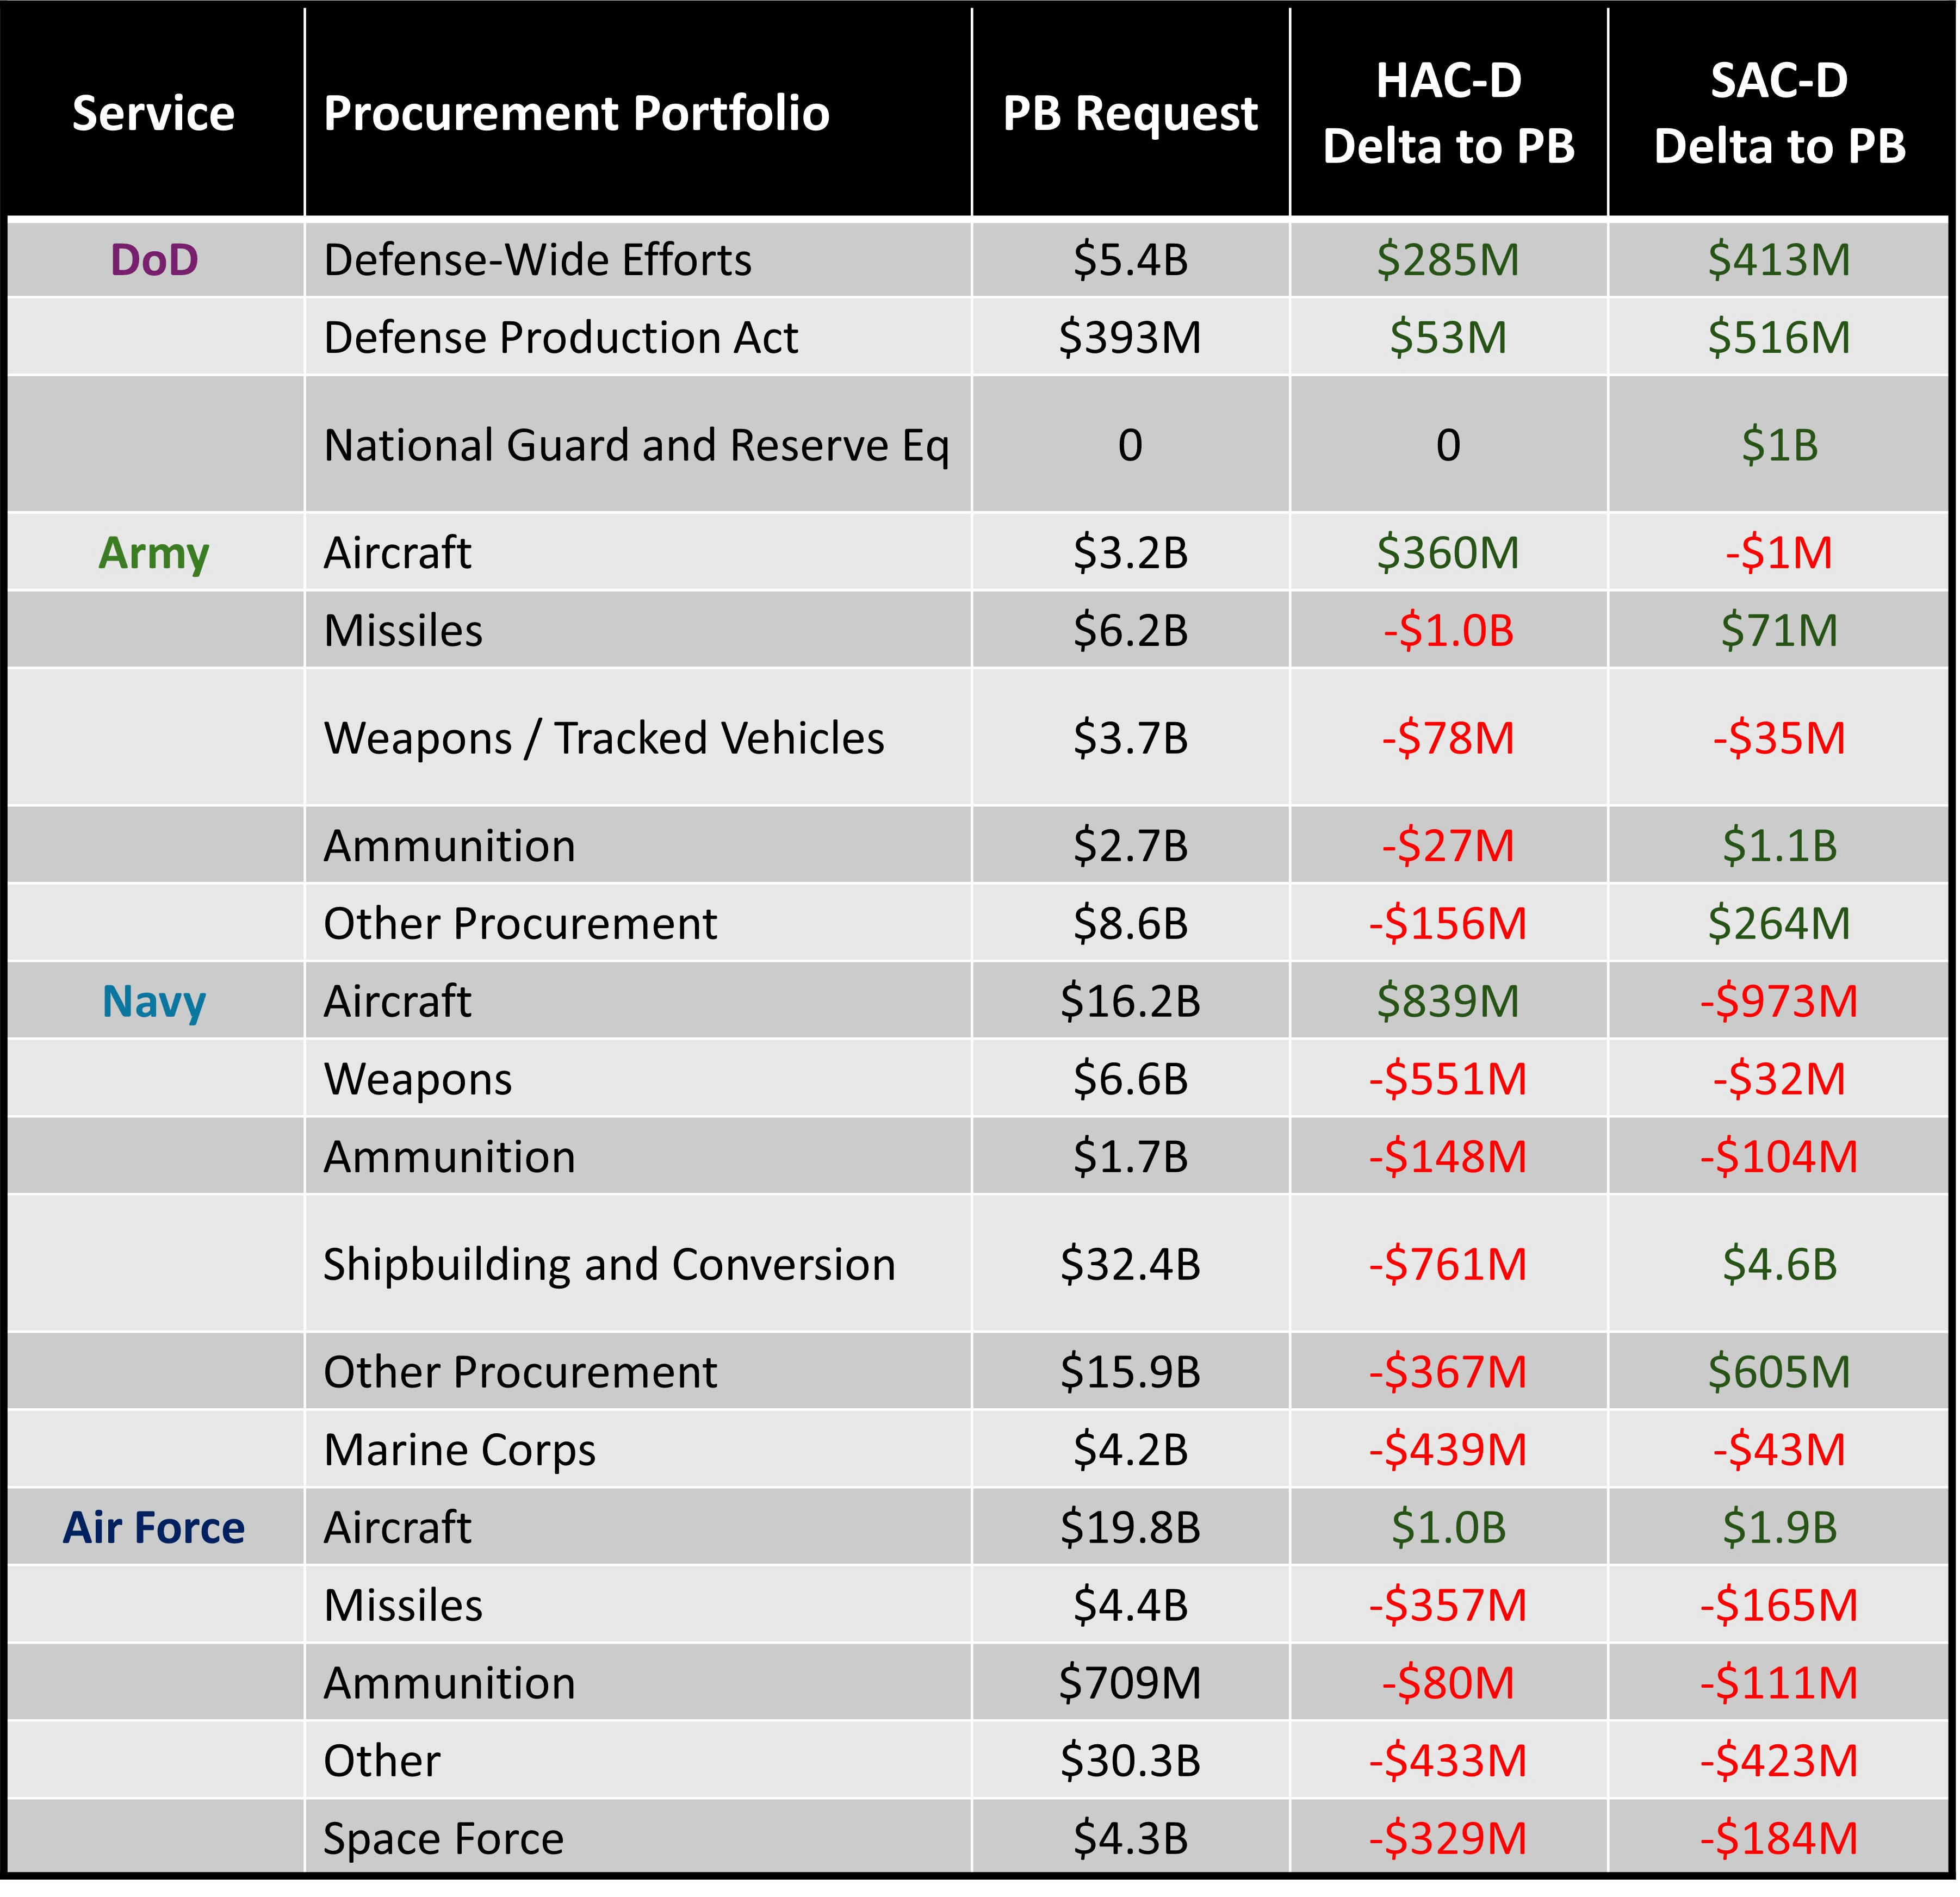
Task: Click the PB Request column header
Action: [x=1131, y=113]
